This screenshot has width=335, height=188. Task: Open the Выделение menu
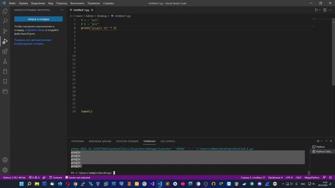(x=38, y=3)
